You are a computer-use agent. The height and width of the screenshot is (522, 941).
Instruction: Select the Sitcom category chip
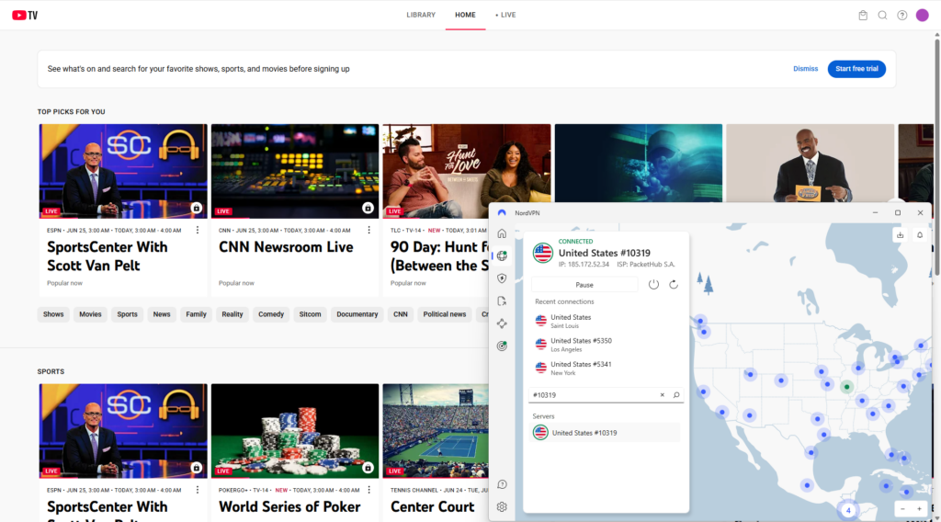point(310,314)
